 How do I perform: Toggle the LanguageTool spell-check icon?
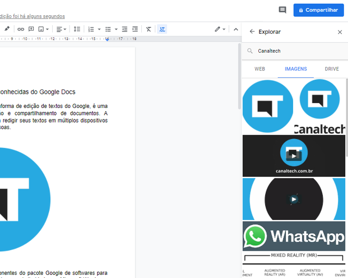pyautogui.click(x=162, y=29)
